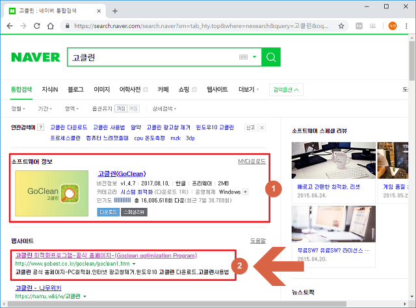Screen dimensions: 416x308
Task: Click related search 윈도우10 고클린
Action: [215, 127]
